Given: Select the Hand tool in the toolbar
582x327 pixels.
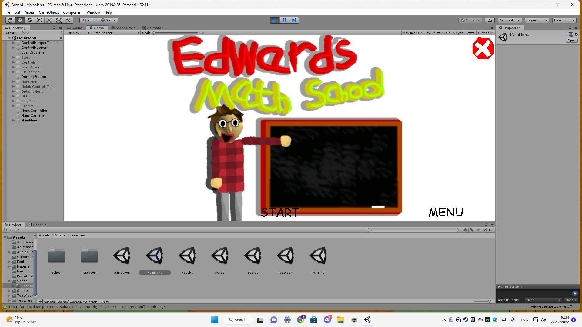Looking at the screenshot, I should [10, 20].
